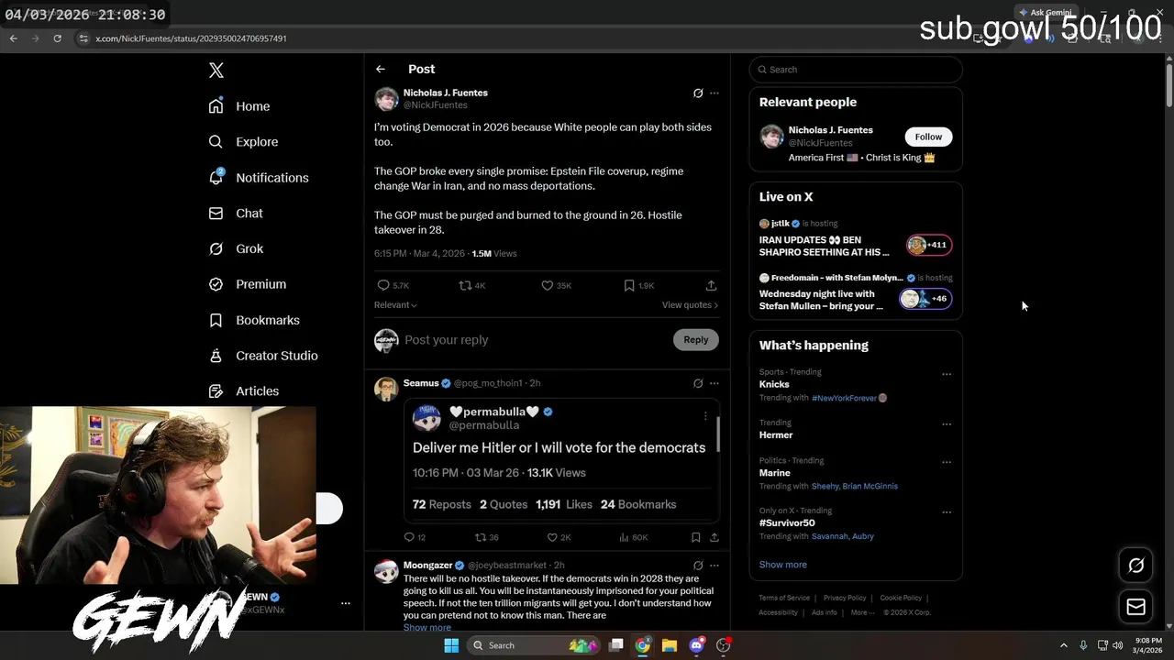
Task: Open Windows Start menu
Action: click(451, 645)
